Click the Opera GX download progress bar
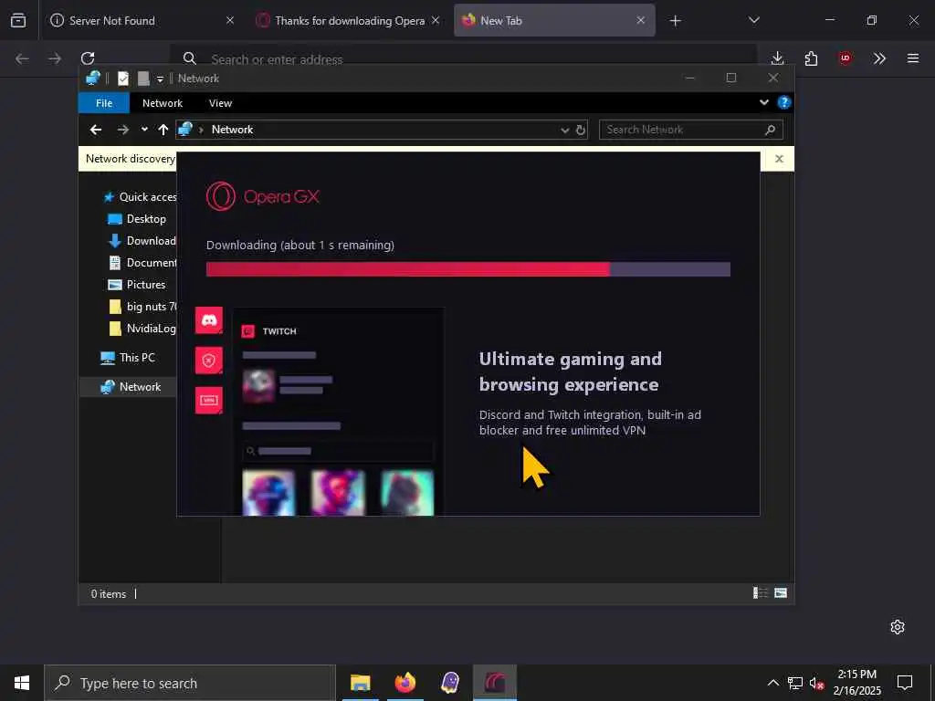Screen dimensions: 935x701 point(468,269)
